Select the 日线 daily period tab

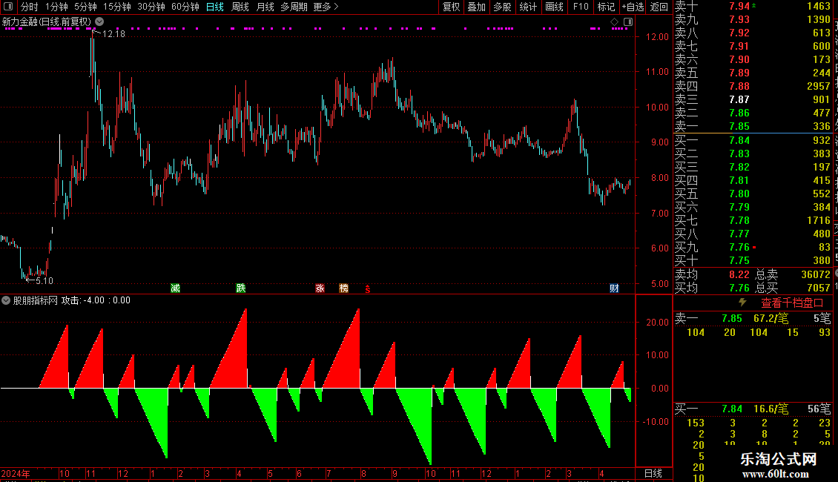point(215,7)
